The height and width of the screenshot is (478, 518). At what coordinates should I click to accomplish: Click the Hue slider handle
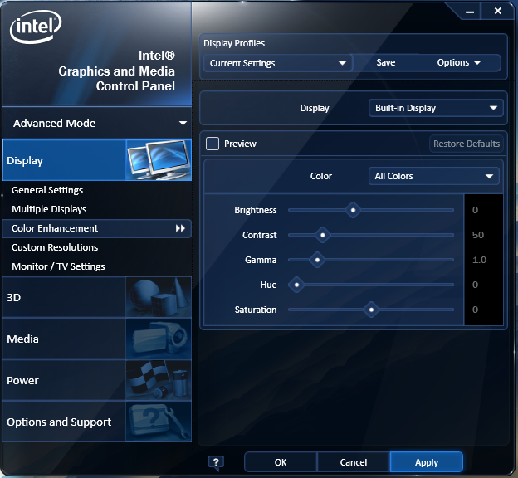click(296, 285)
